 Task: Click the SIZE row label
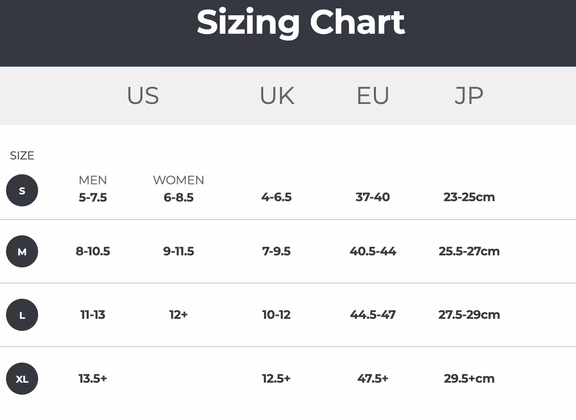tap(22, 155)
